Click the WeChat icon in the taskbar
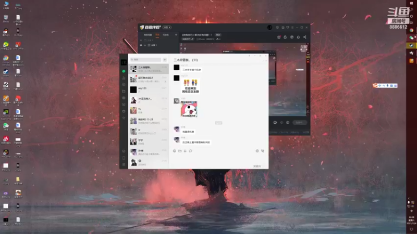 [411, 38]
